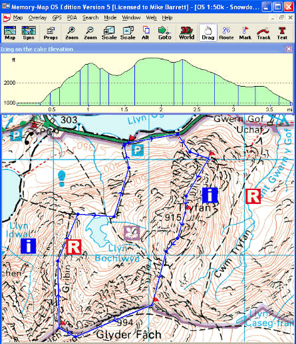Close the Icing on the cake Elevation panel
This screenshot has height=344, width=296.
(x=289, y=49)
